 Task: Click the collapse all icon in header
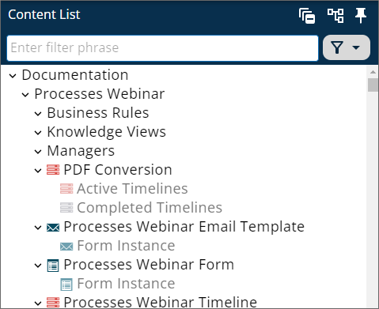click(x=307, y=16)
